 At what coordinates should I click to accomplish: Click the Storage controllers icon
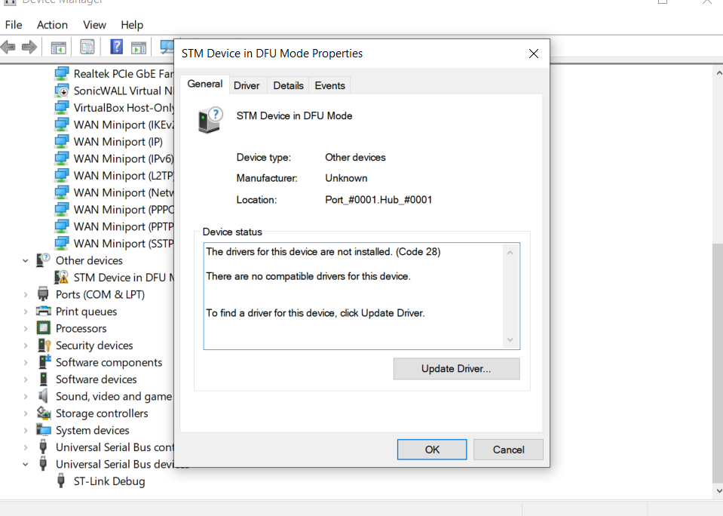click(x=44, y=413)
